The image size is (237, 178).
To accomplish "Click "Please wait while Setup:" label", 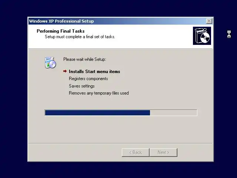I will point(85,59).
